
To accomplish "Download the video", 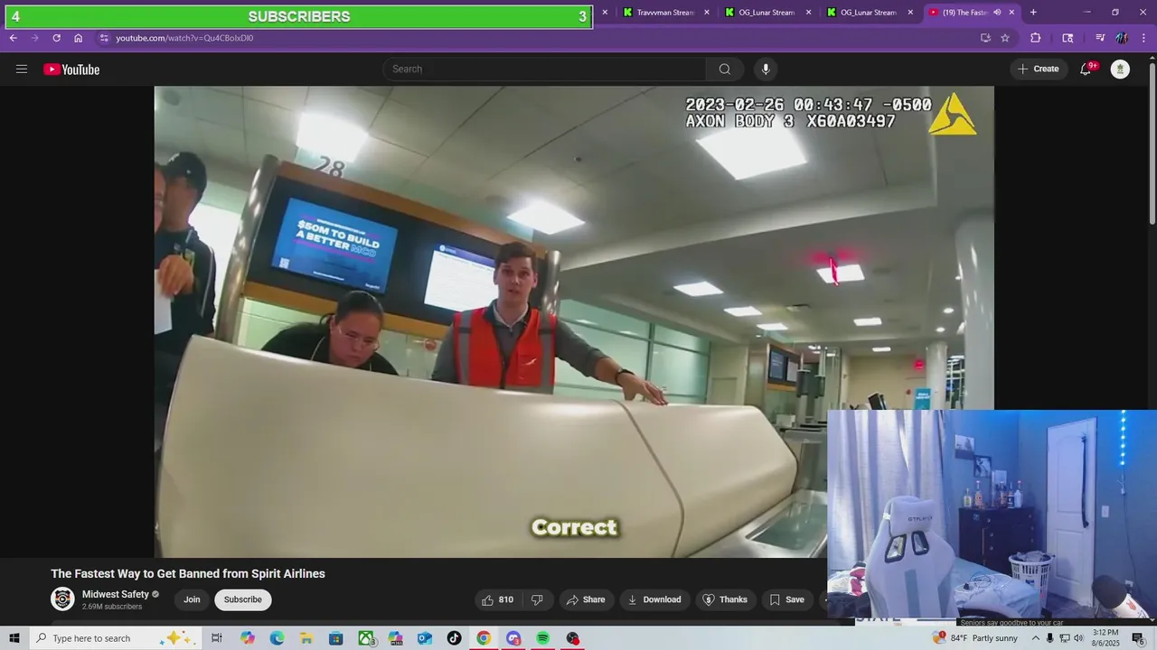I will (654, 599).
